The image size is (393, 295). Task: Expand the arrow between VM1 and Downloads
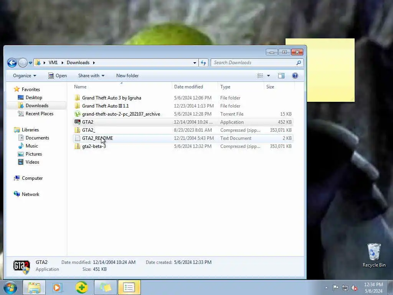[x=63, y=63]
